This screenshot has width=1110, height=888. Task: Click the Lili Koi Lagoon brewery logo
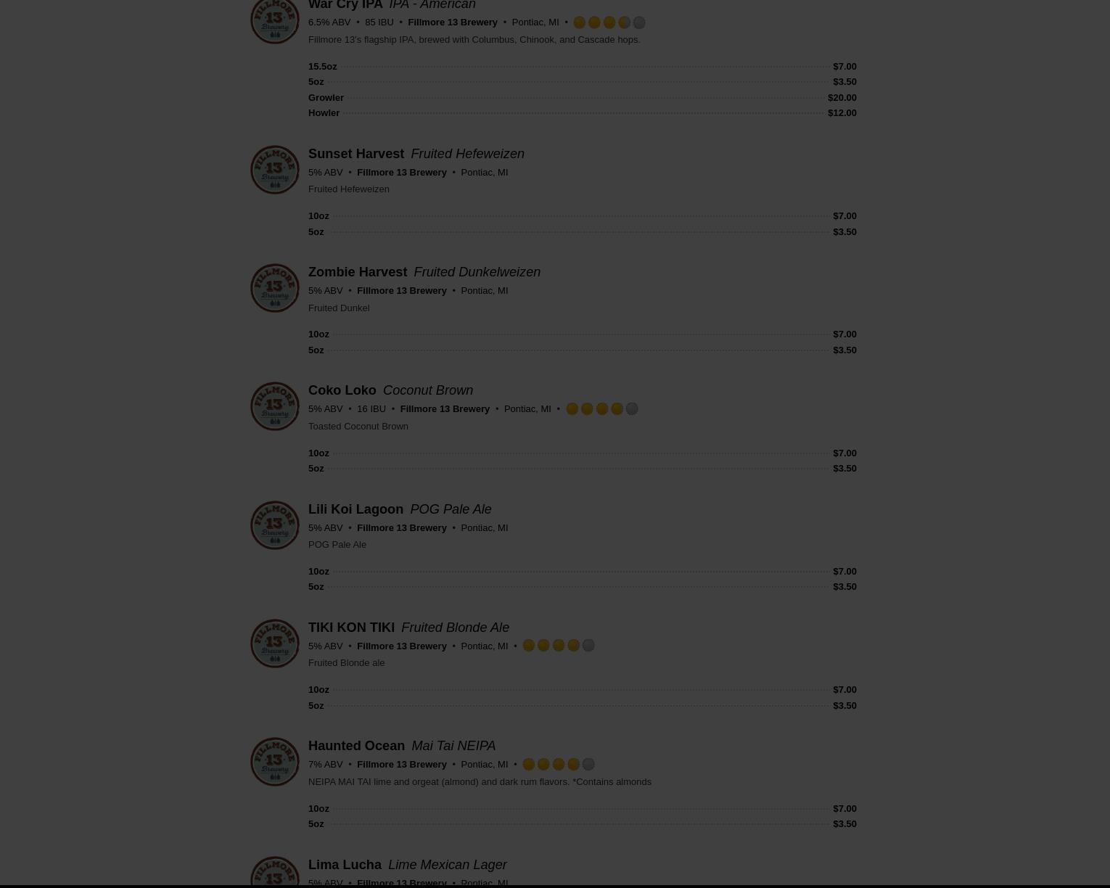[275, 525]
